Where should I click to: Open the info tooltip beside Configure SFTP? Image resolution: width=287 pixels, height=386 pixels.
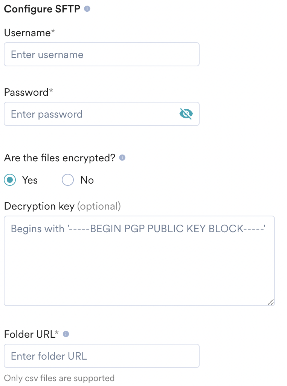tap(87, 9)
